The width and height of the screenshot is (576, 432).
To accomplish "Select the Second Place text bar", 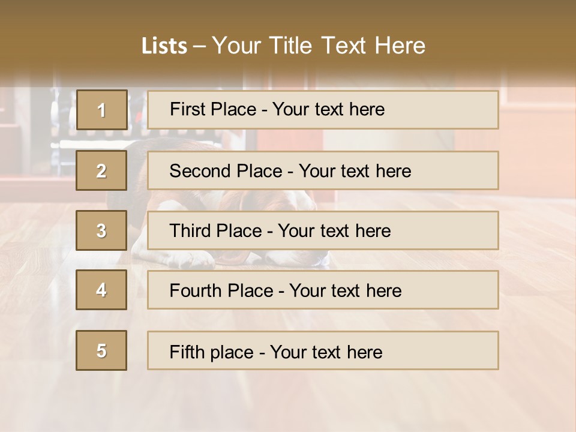I will [x=323, y=170].
